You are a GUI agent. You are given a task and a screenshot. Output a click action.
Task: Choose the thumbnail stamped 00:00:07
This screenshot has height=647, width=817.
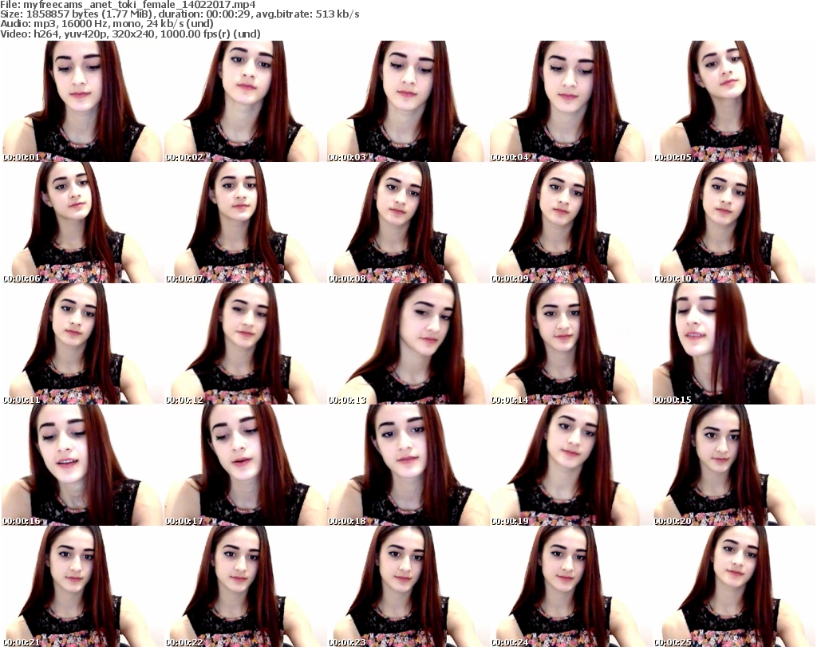tap(244, 223)
